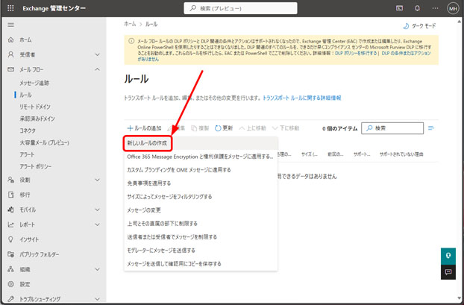This screenshot has height=305, width=464.
Task: Open the DLP ポリシーを移行する link
Action: coord(356,53)
